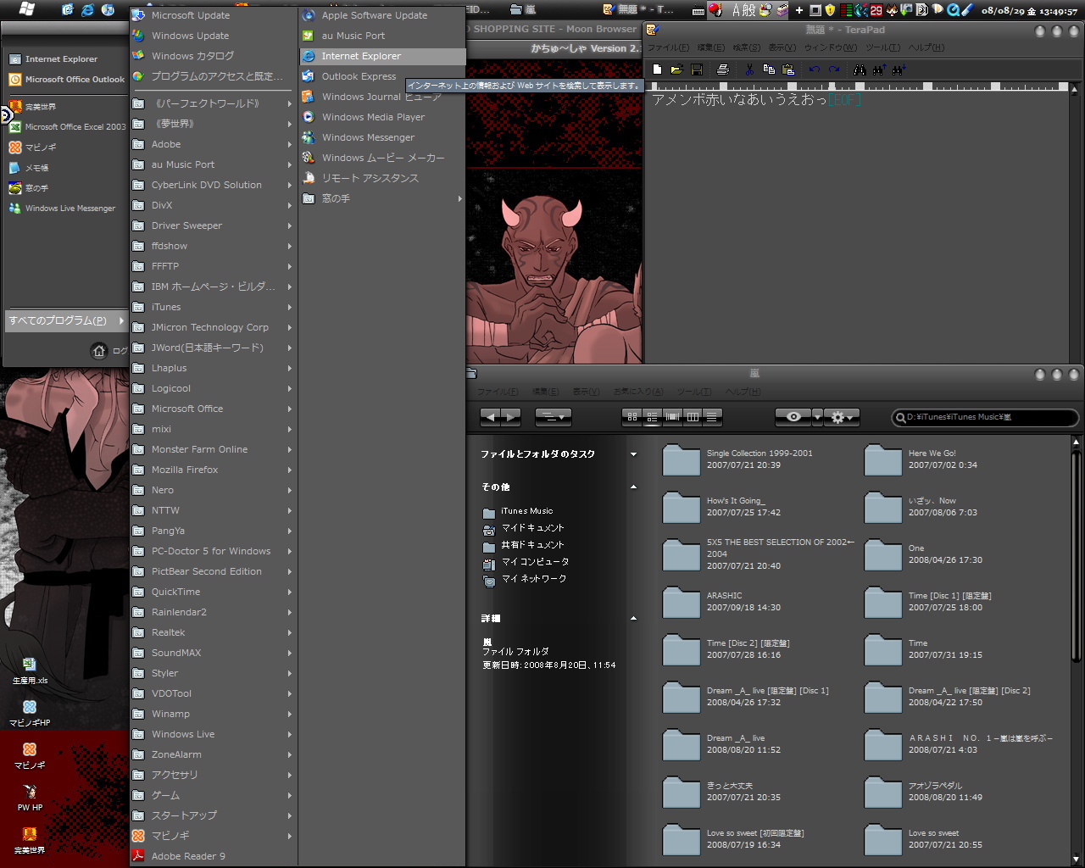Click the open file icon in TeraPad
Image resolution: width=1085 pixels, height=868 pixels.
coord(676,70)
